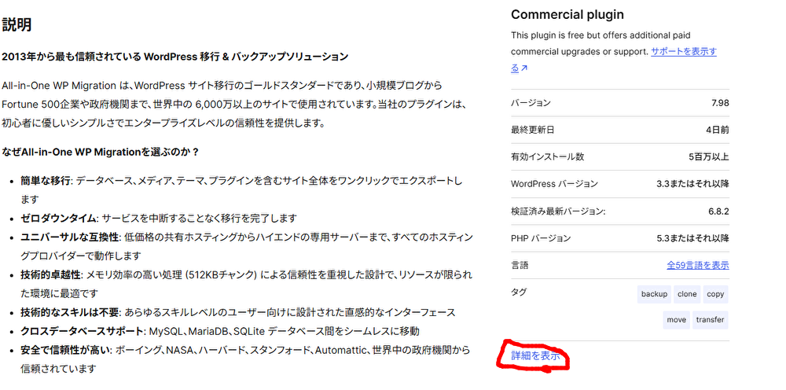Select the transfer tag
The width and height of the screenshot is (786, 390).
(x=711, y=320)
